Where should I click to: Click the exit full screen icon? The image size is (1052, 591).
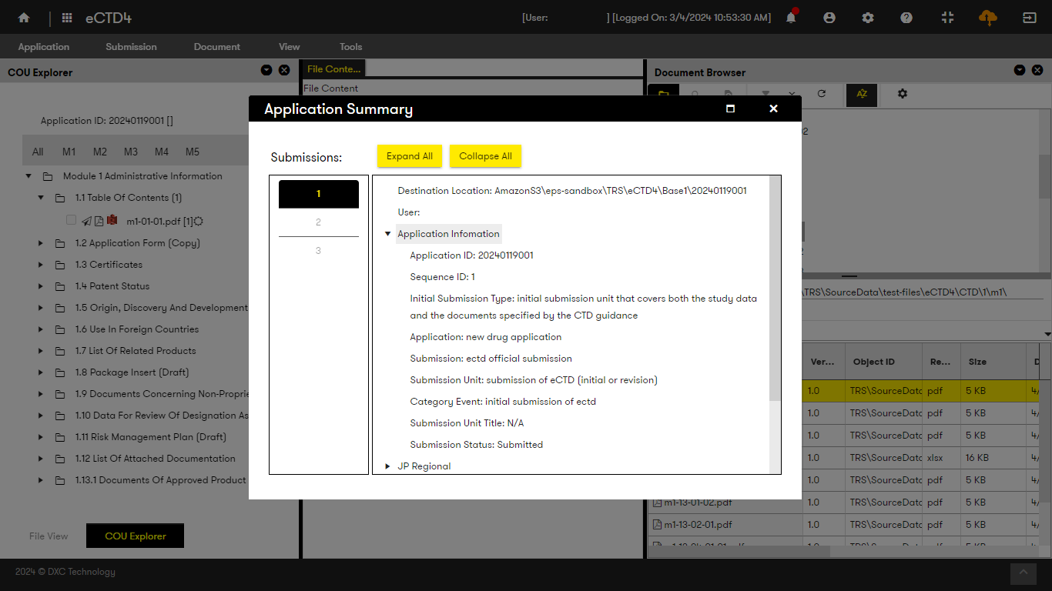tap(948, 18)
